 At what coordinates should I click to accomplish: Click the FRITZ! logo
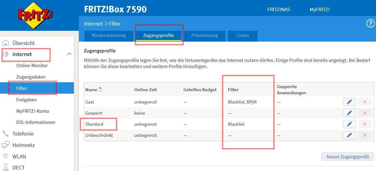pos(36,15)
